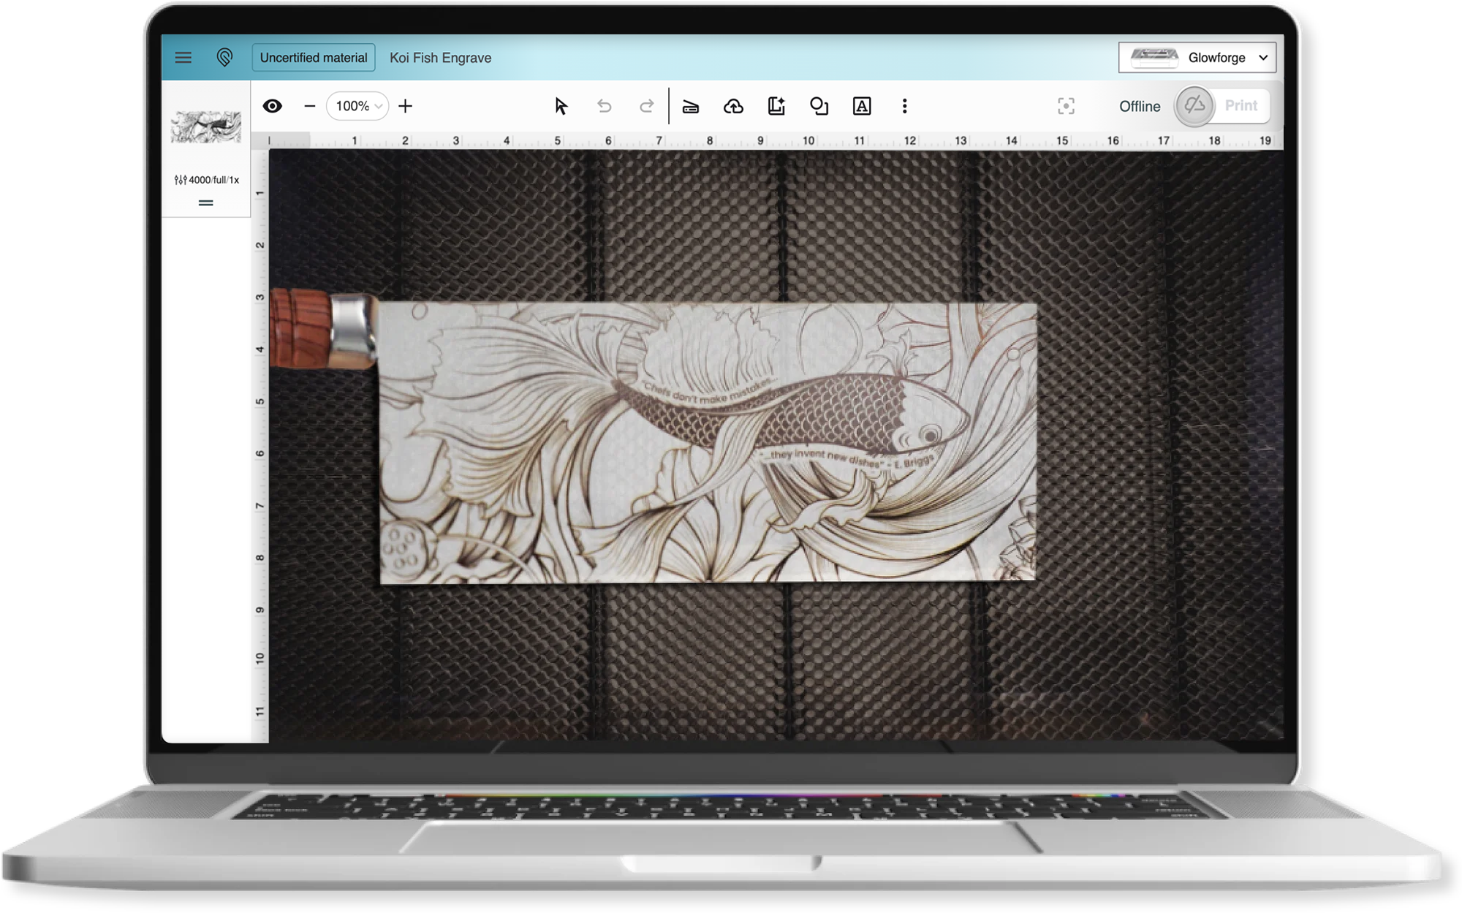Click the cloud upload artwork icon
The height and width of the screenshot is (913, 1462).
point(733,106)
